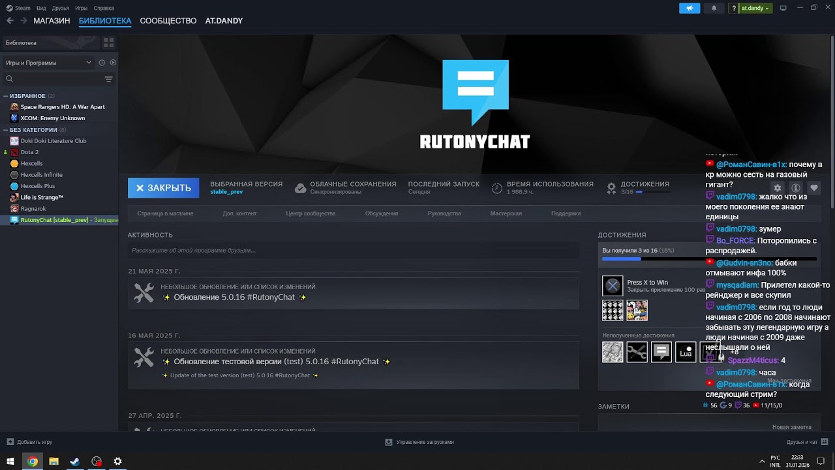Screen dimensions: 835x470
Task: Switch to Big Picture mode monitor icon
Action: point(783,8)
